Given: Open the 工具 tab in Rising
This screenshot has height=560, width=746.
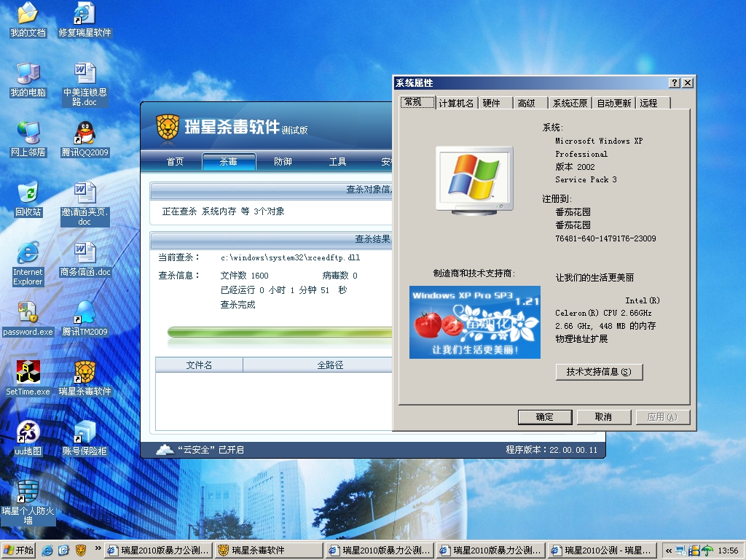Looking at the screenshot, I should (337, 161).
